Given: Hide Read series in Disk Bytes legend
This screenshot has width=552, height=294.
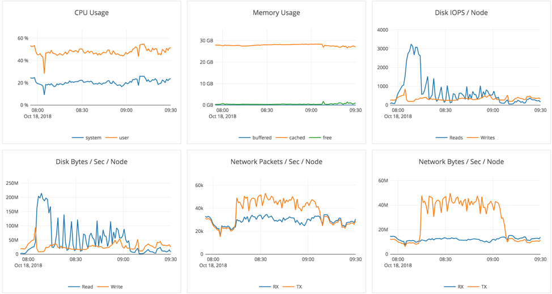Looking at the screenshot, I should point(87,287).
